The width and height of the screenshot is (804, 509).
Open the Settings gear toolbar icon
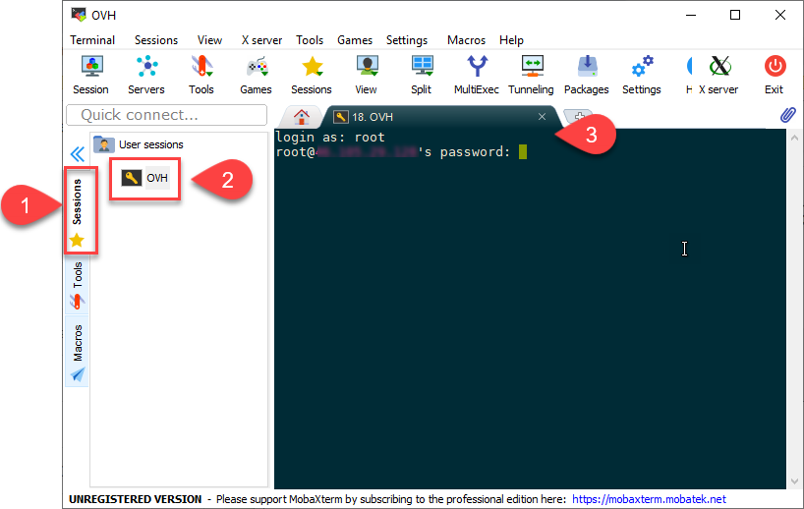coord(642,75)
